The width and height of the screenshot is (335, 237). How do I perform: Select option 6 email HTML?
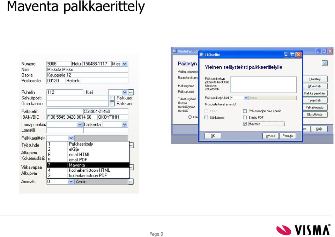(88, 155)
